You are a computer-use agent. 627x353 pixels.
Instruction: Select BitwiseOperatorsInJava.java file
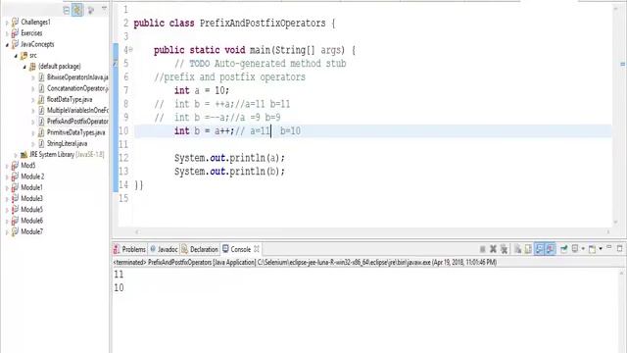click(x=77, y=76)
